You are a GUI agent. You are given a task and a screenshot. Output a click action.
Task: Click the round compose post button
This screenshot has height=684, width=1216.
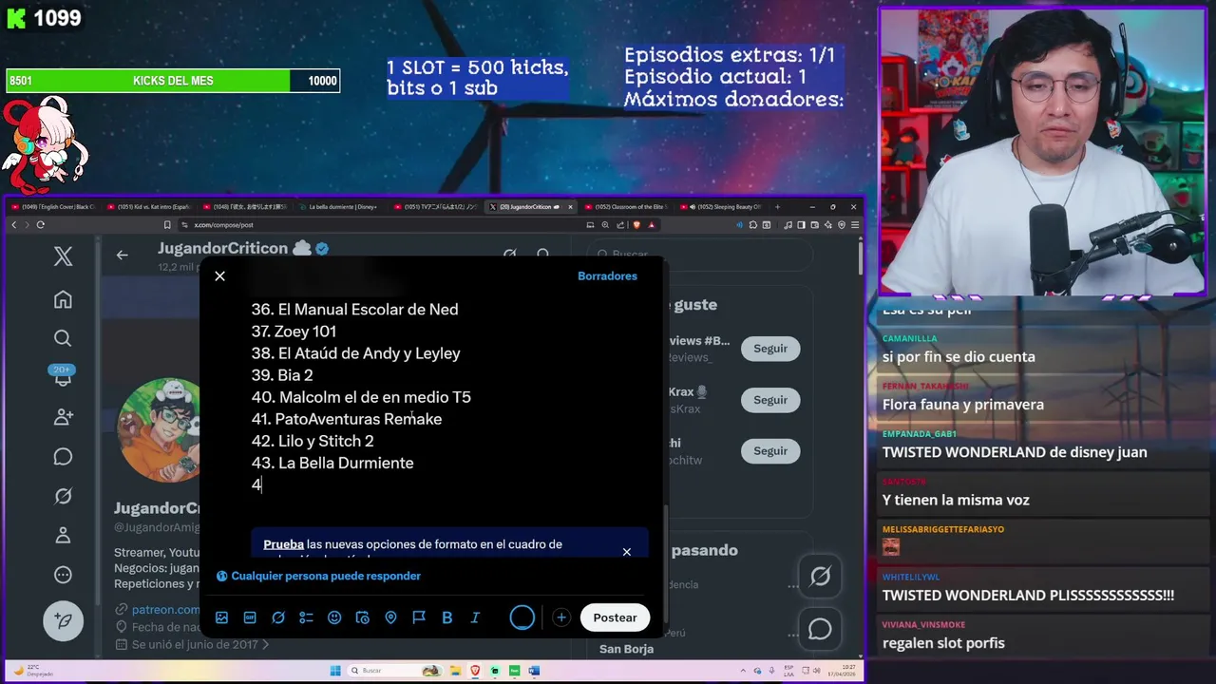64,620
